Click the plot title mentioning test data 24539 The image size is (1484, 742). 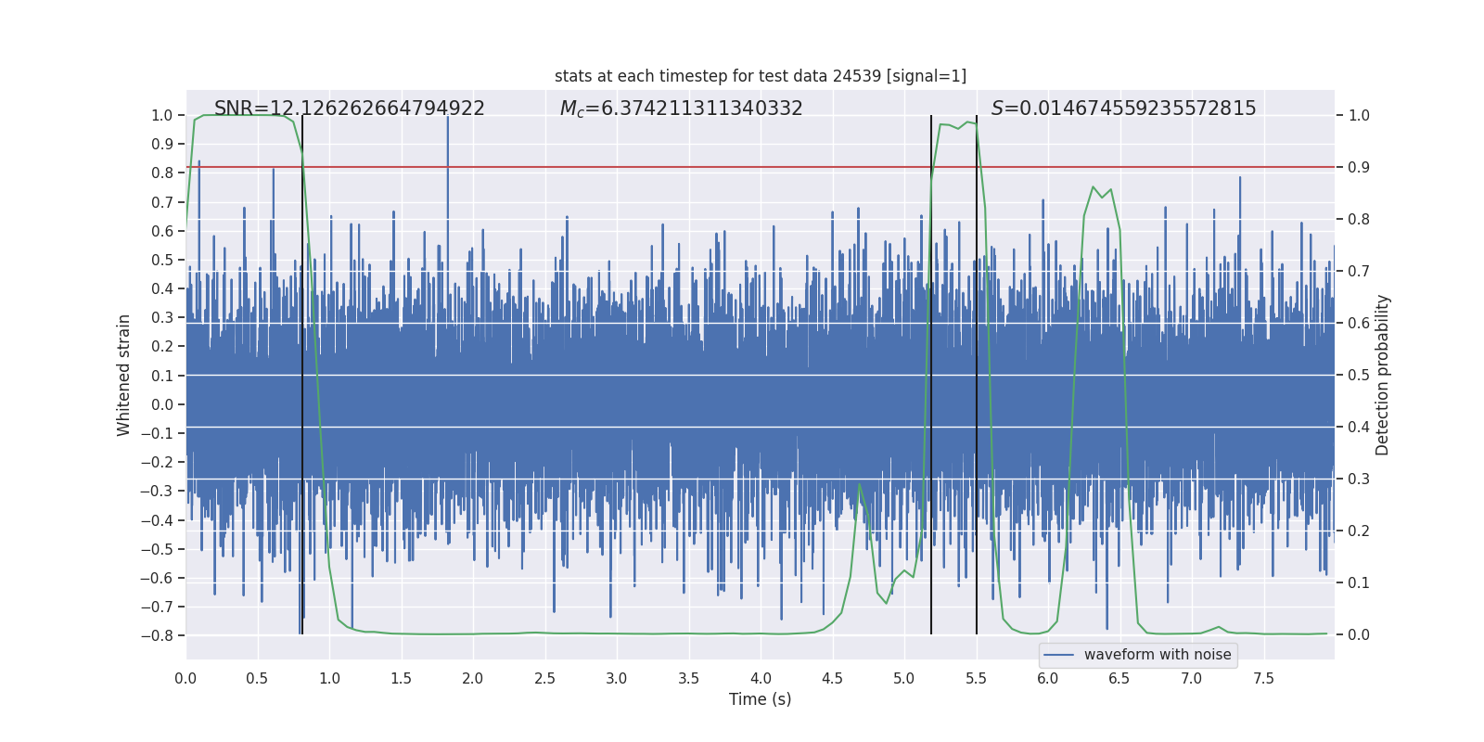click(760, 76)
